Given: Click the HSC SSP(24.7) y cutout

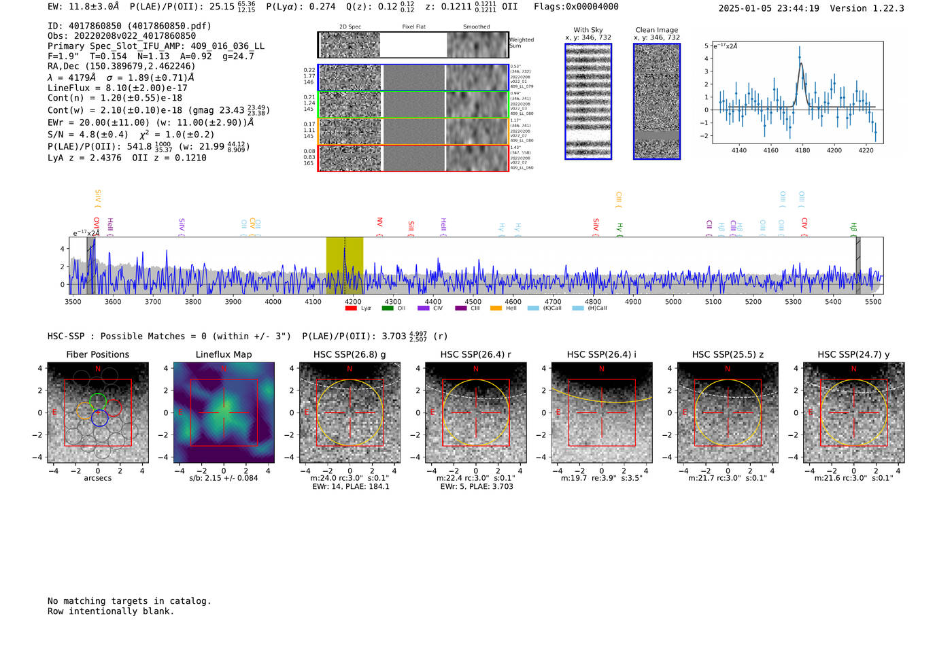Looking at the screenshot, I should [x=853, y=413].
